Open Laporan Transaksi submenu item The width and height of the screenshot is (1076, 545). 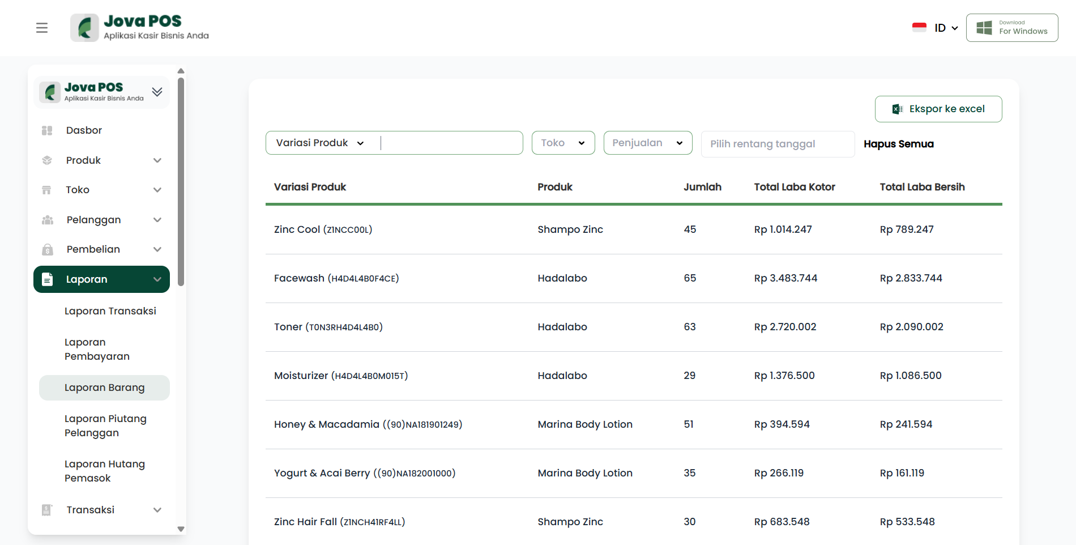point(110,311)
